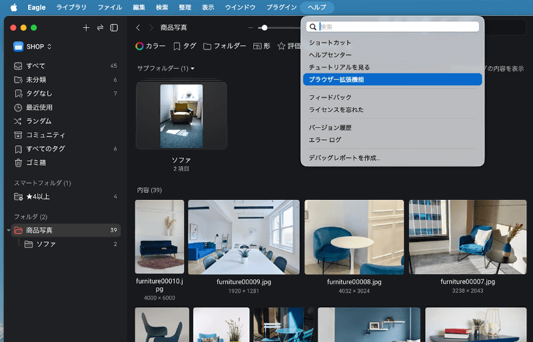Click the folder icon for ソファ subfolder
The height and width of the screenshot is (342, 533).
(x=29, y=245)
